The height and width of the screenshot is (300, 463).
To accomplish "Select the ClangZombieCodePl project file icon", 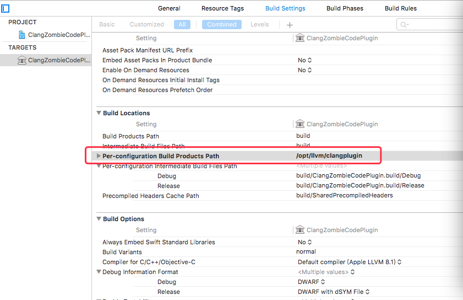I will pyautogui.click(x=22, y=35).
